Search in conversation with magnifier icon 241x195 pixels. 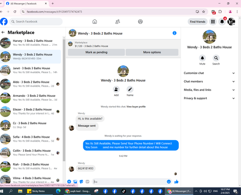pyautogui.click(x=216, y=58)
